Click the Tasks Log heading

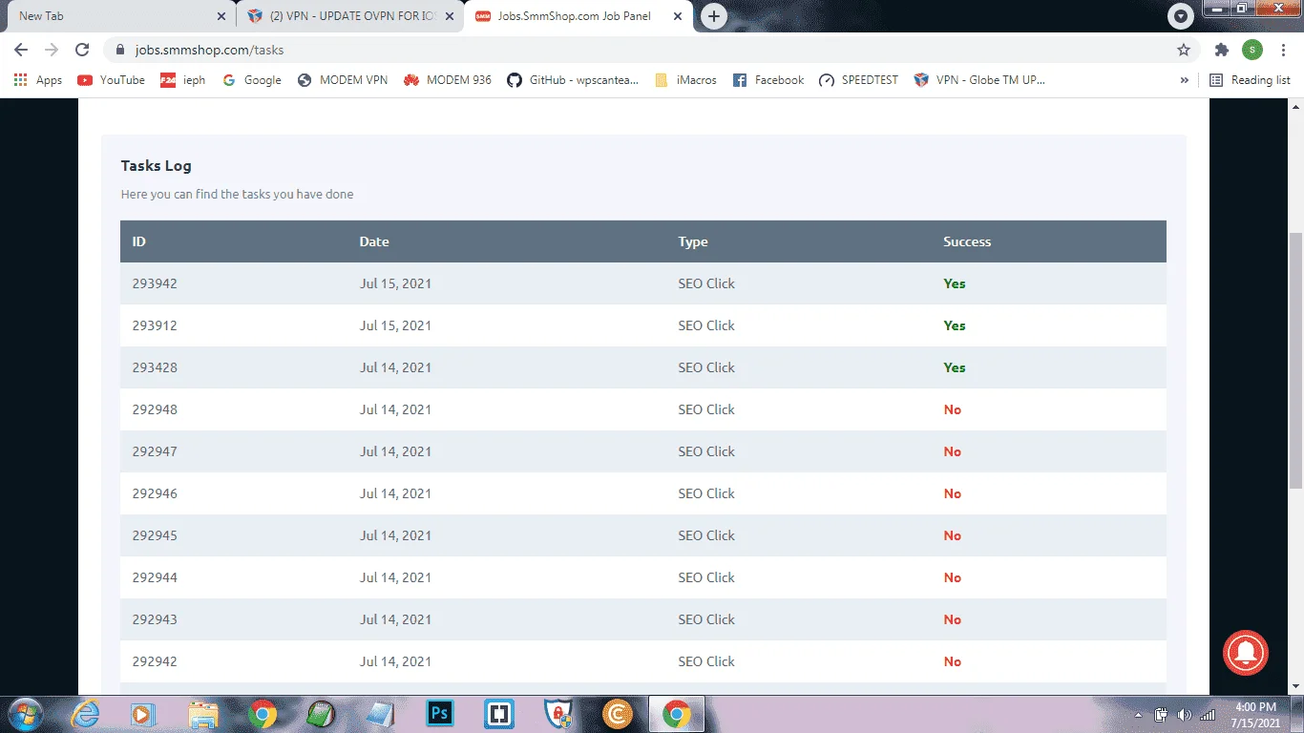click(157, 166)
